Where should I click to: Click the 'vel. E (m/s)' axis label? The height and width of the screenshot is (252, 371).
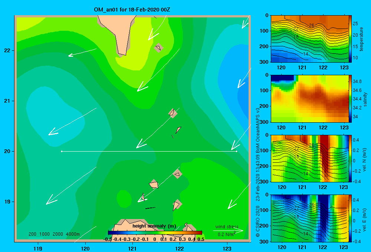[365, 219]
